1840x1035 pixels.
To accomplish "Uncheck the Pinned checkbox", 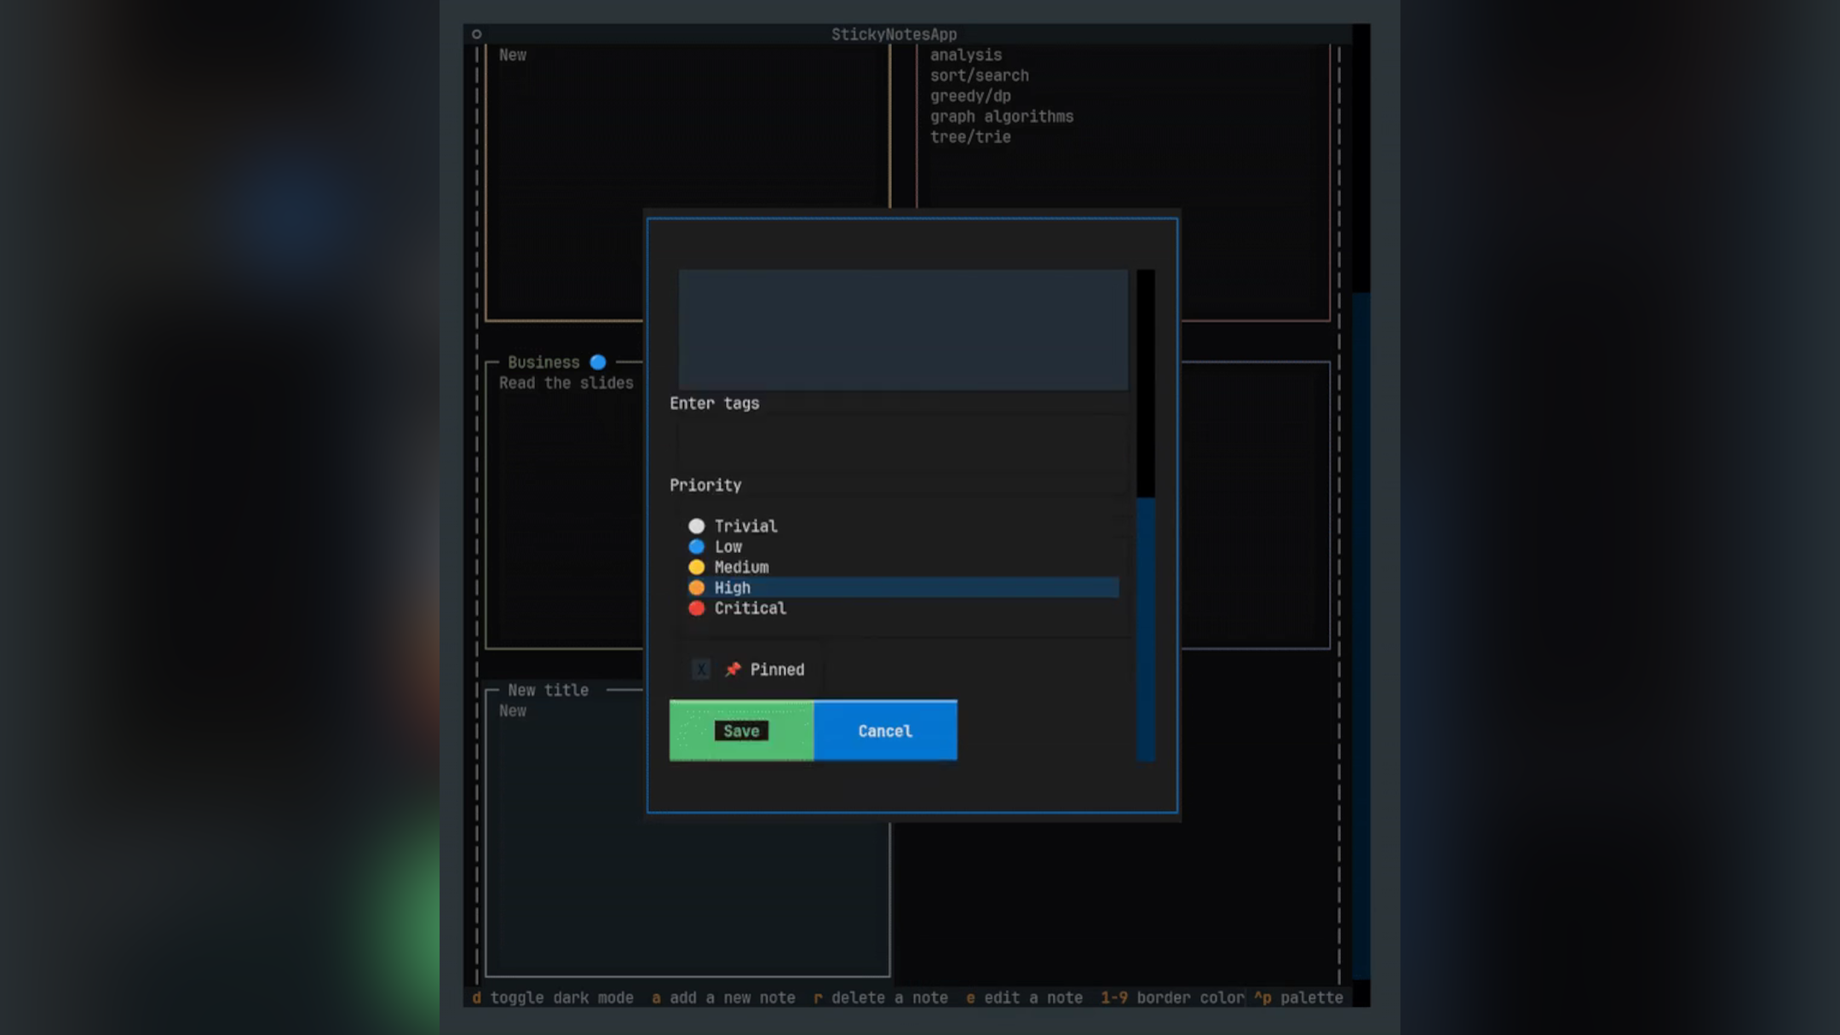I will pyautogui.click(x=700, y=670).
